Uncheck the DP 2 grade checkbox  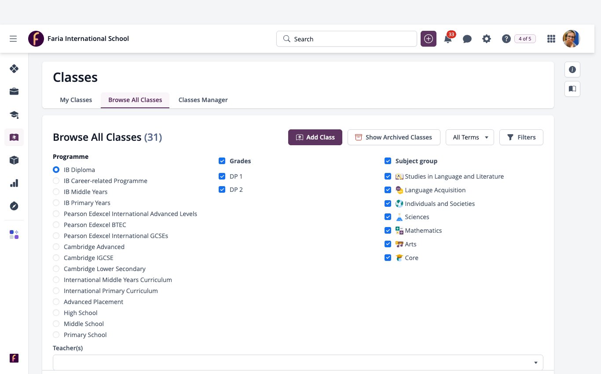[x=222, y=190]
